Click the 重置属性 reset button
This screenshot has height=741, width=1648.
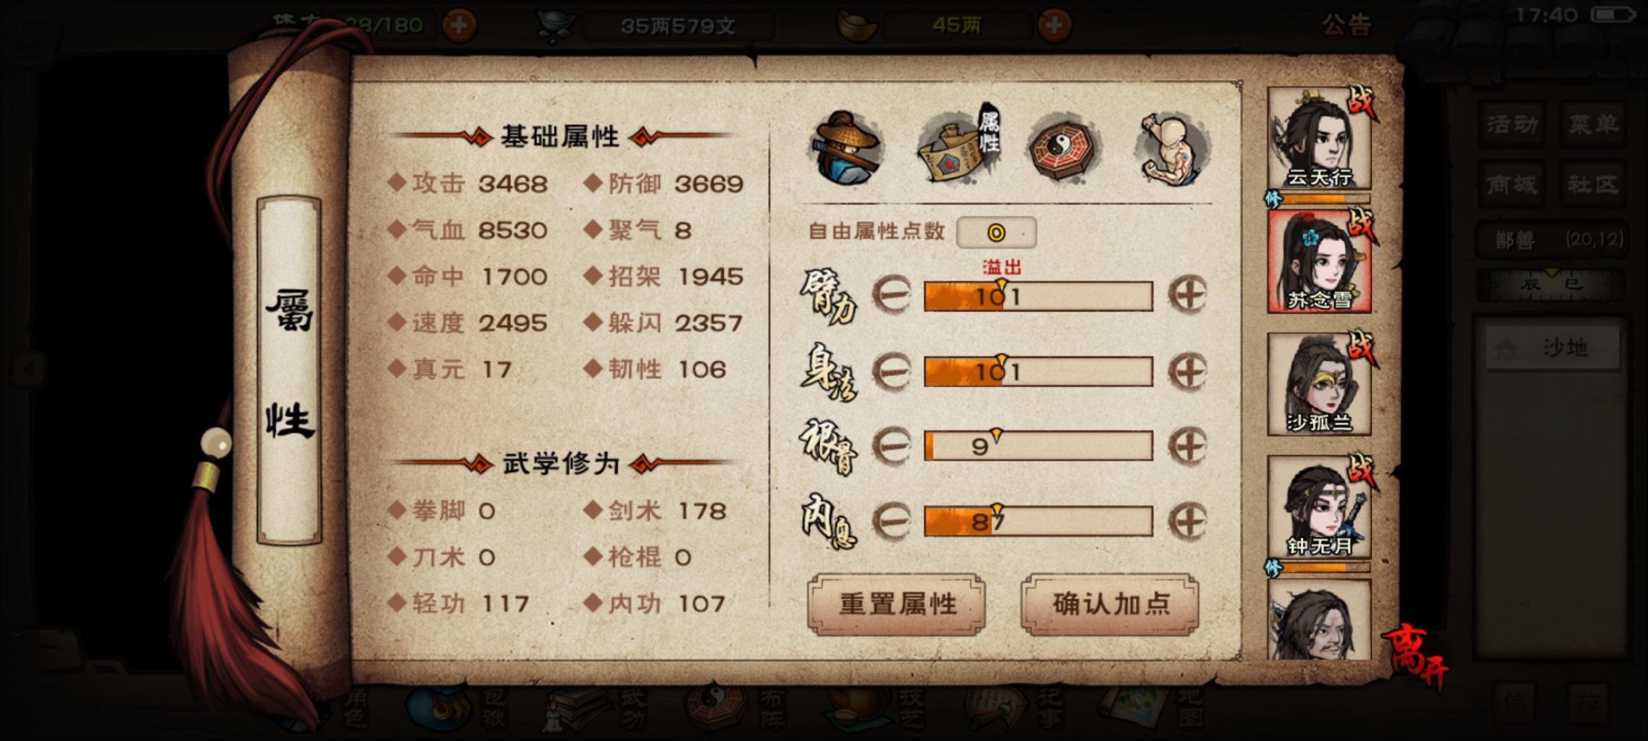pos(897,604)
